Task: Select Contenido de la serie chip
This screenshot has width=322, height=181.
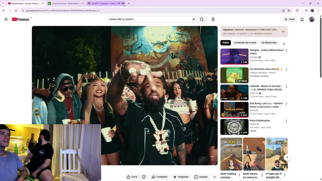Action: (x=245, y=43)
